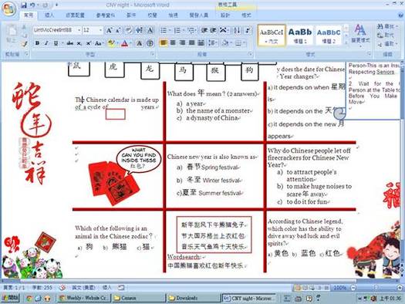Click the character border A icon

(150, 31)
